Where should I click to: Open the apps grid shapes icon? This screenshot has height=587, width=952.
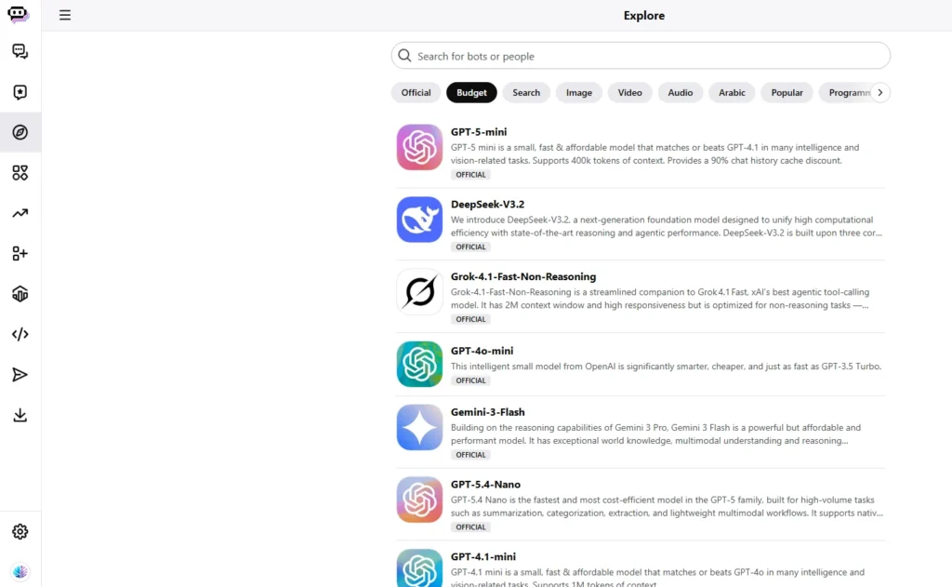click(20, 173)
